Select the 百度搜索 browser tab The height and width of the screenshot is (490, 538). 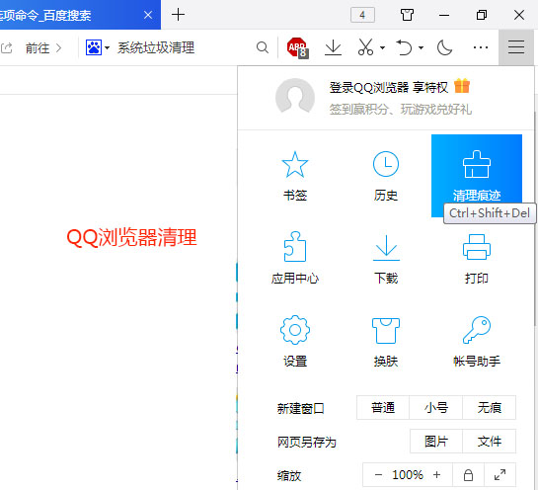(80, 15)
